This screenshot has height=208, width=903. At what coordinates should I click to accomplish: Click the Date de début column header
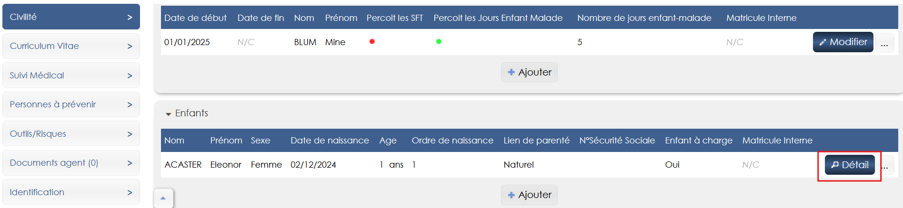click(195, 18)
